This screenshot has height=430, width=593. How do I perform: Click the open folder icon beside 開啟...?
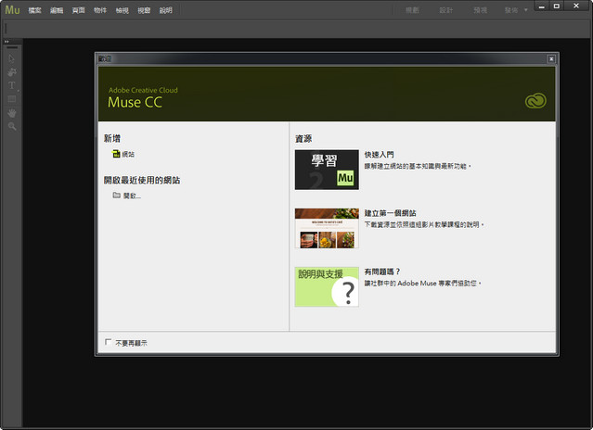click(117, 196)
